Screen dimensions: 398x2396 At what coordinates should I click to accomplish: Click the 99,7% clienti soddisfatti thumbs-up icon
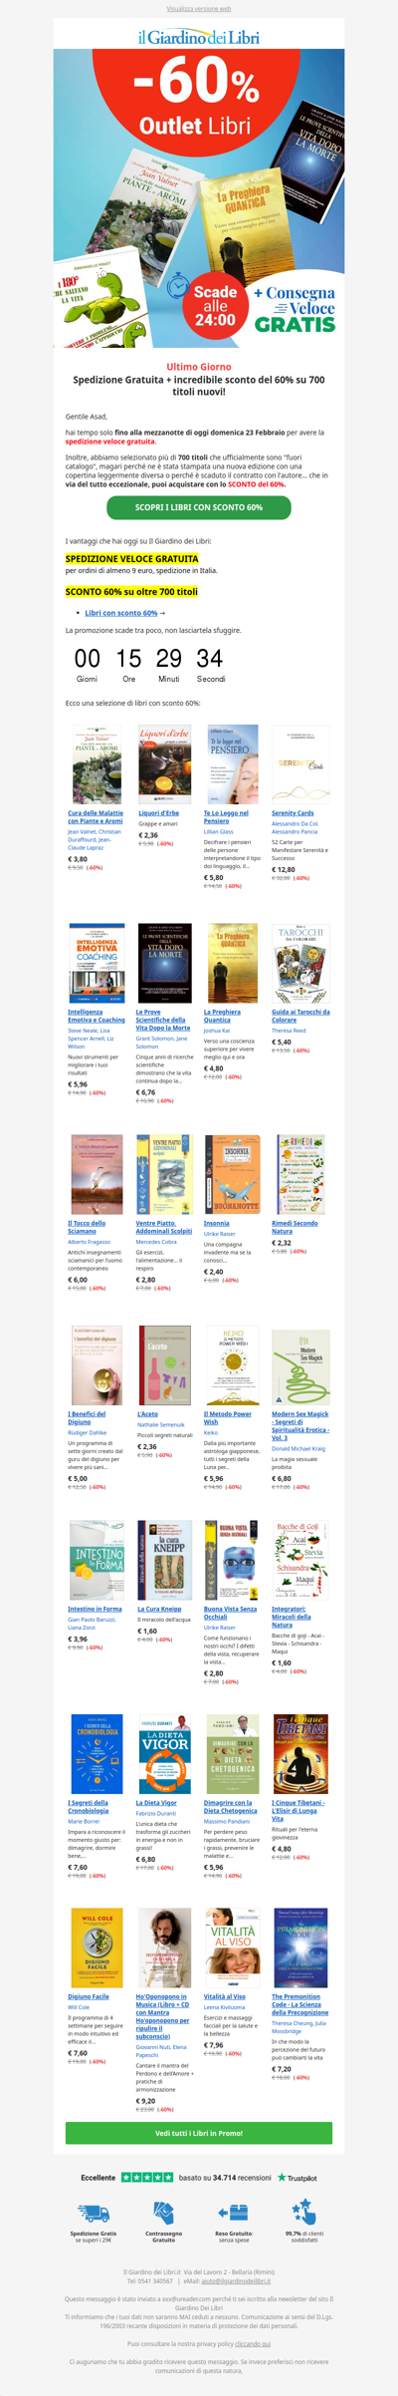(304, 2211)
